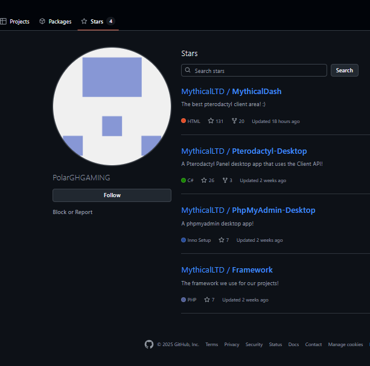
Task: Click the Stars count badge showing 4
Action: coord(110,21)
